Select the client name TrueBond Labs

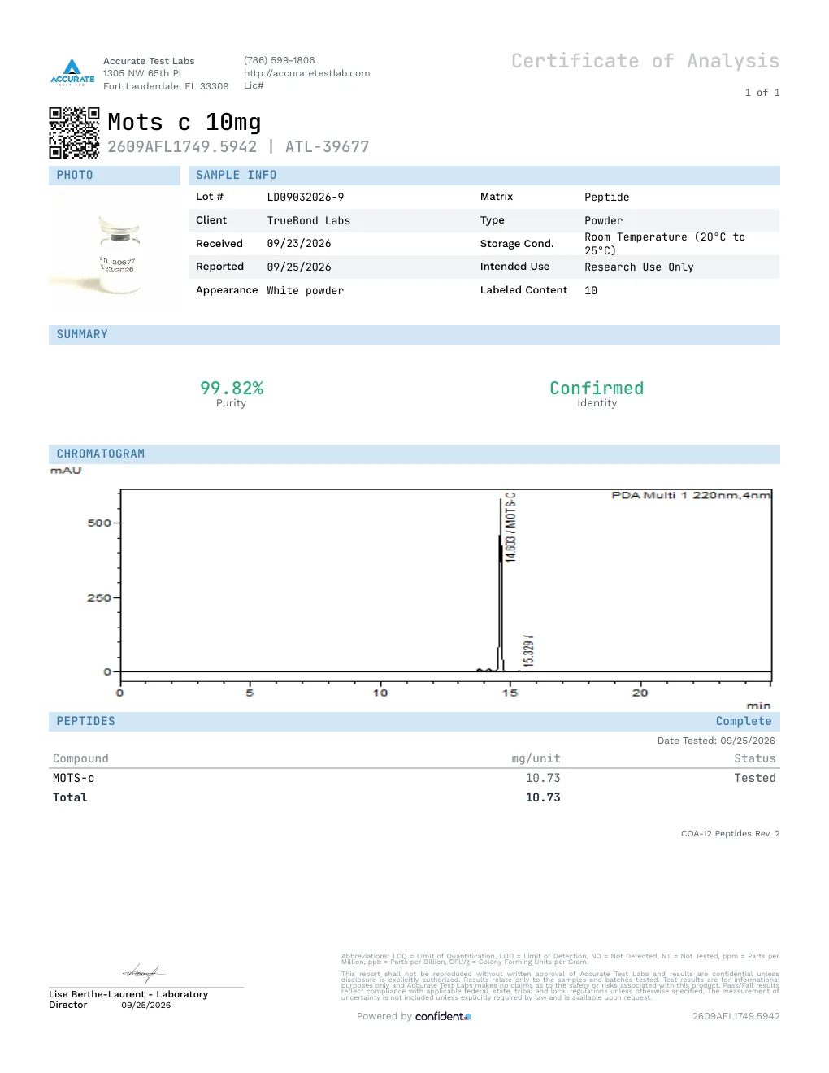309,221
